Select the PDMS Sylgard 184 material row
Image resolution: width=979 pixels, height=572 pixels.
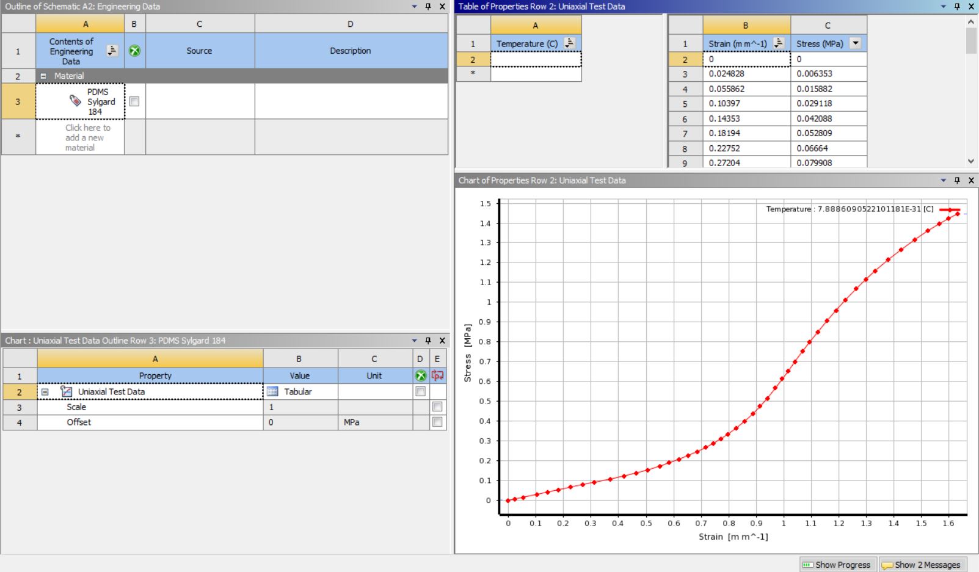tap(80, 101)
